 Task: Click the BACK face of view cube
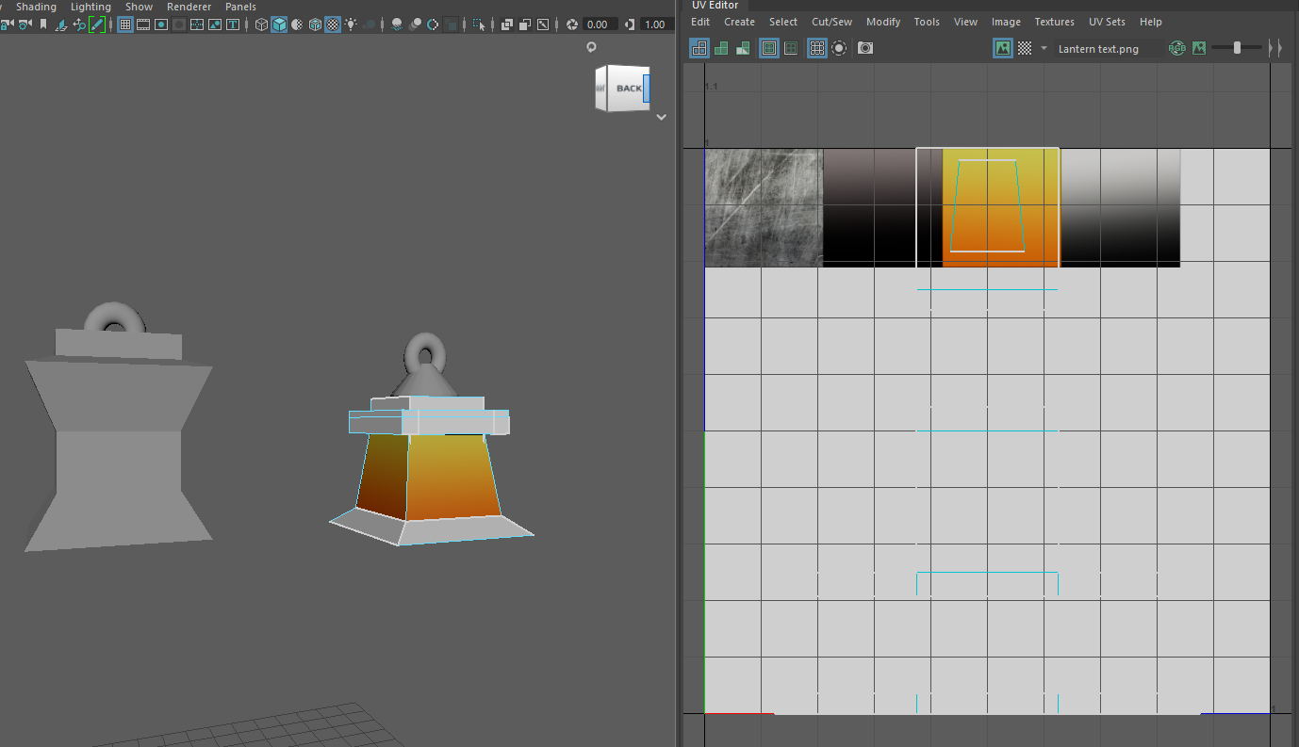coord(627,89)
